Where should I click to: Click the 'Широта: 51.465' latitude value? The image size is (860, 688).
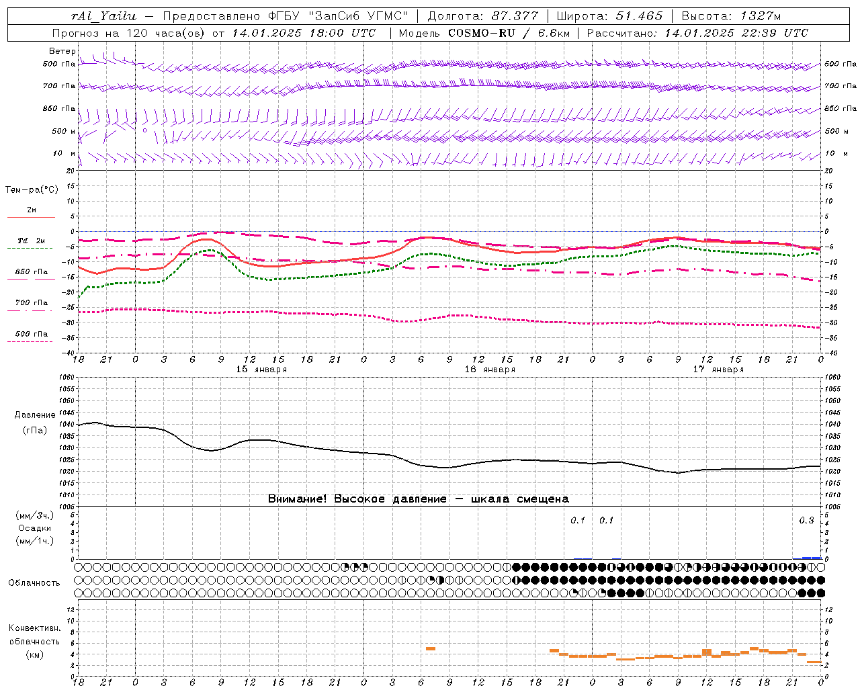pos(610,16)
